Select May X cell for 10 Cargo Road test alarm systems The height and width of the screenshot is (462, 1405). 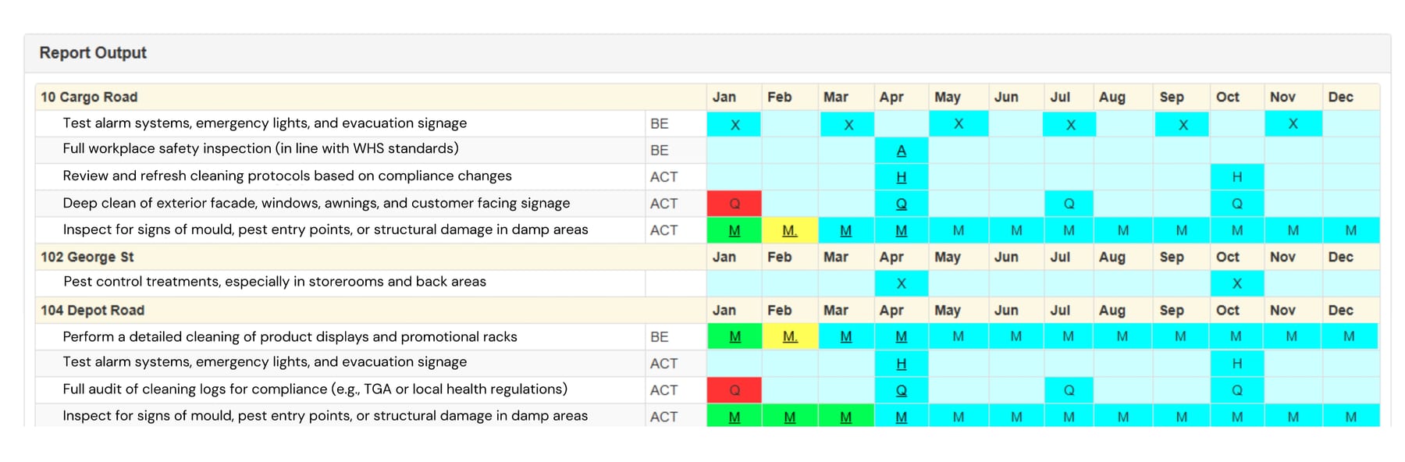959,124
